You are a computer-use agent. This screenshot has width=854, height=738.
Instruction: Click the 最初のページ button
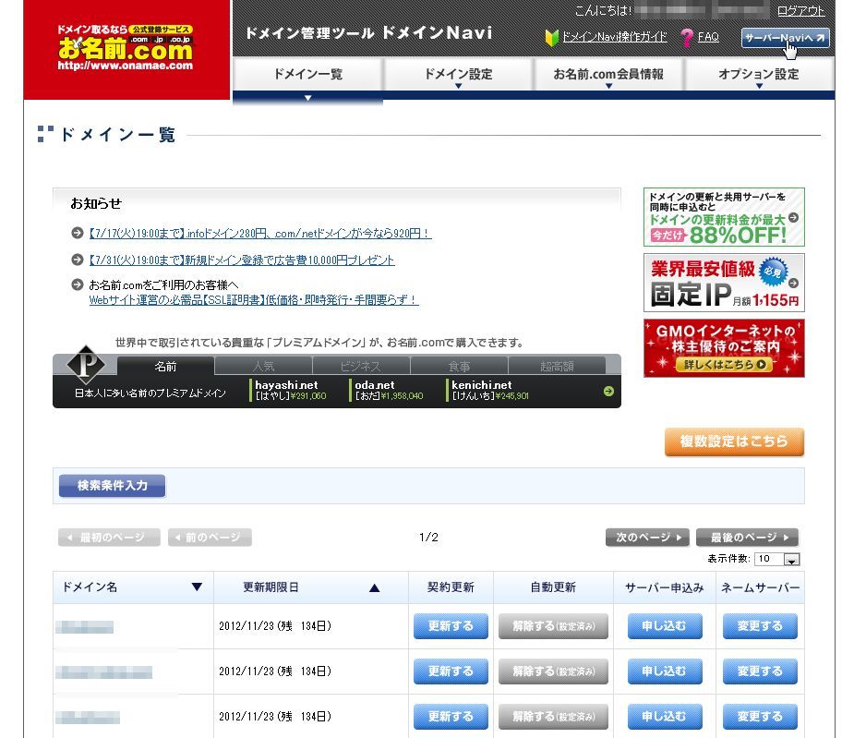point(109,538)
